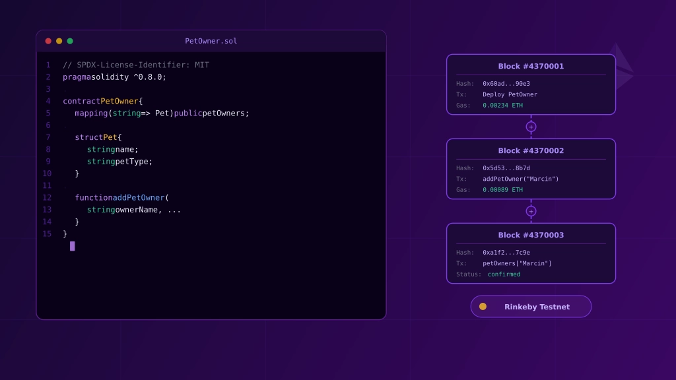Select the petOwners["Marcin"] transaction entry
Screen dimensions: 676x380
516,263
